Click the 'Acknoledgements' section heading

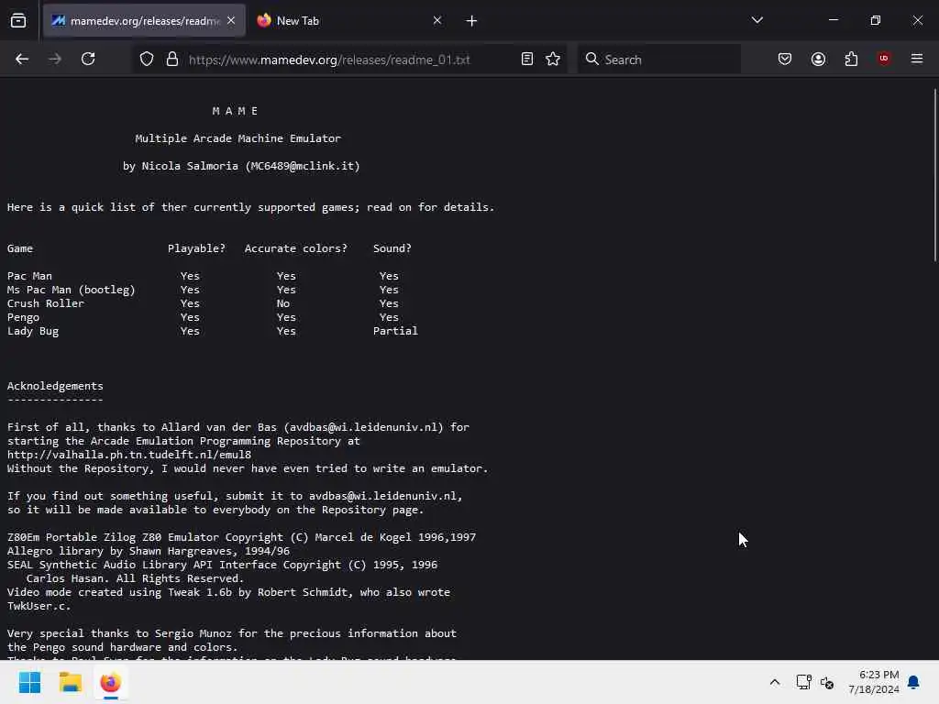click(55, 386)
